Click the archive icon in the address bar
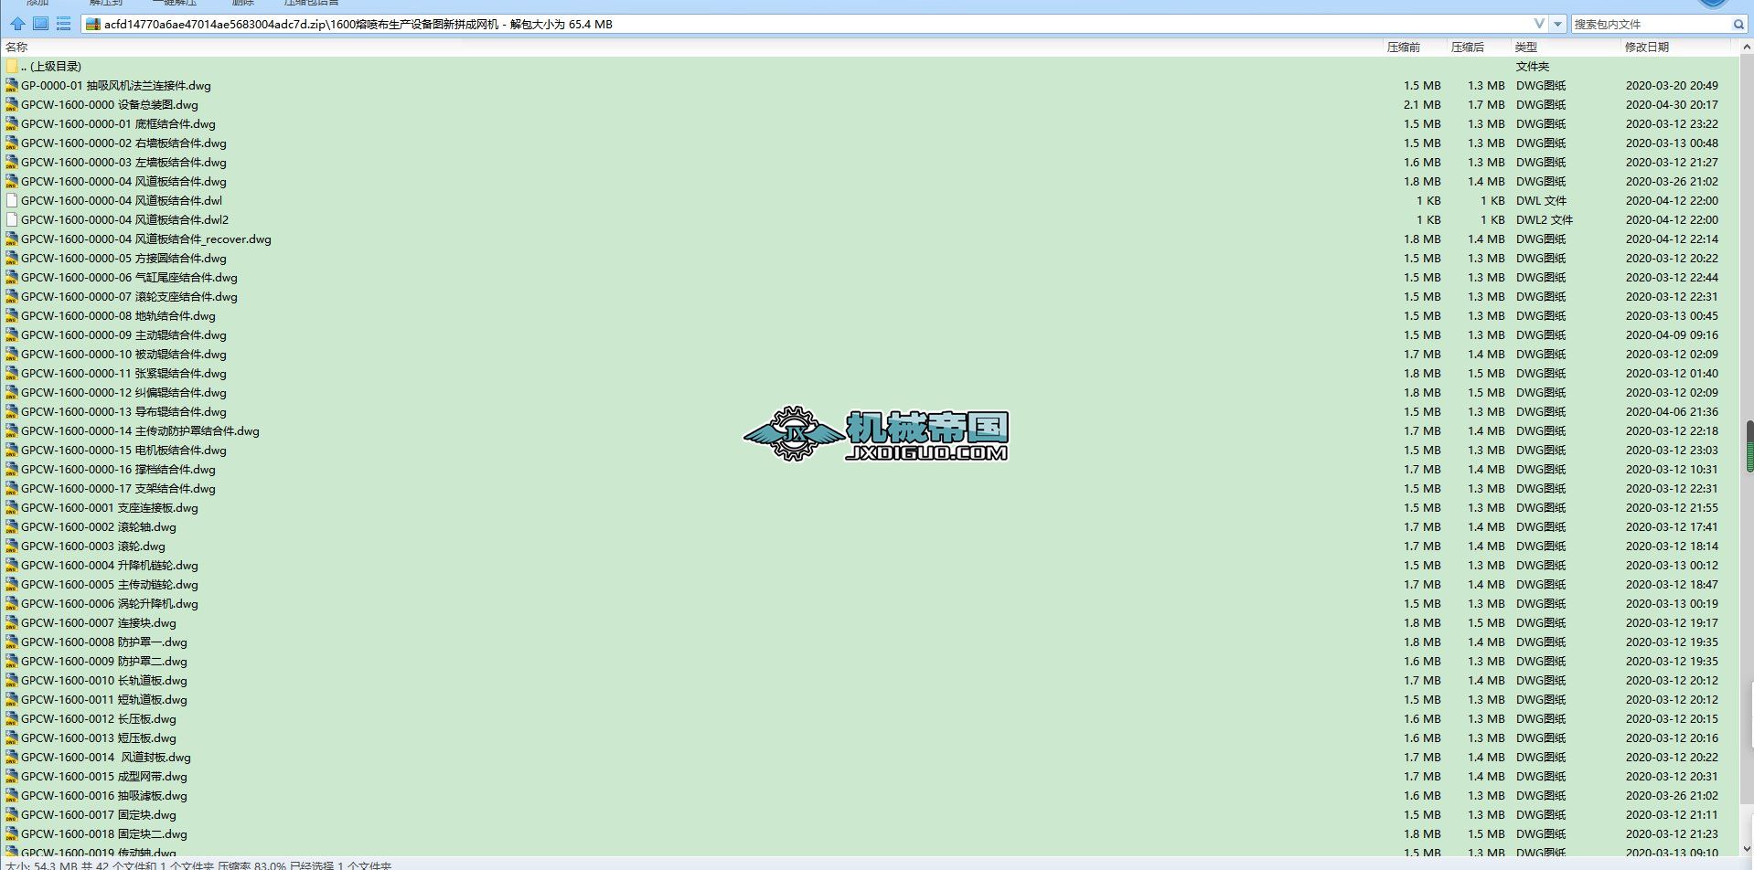Viewport: 1754px width, 870px height. pos(92,25)
